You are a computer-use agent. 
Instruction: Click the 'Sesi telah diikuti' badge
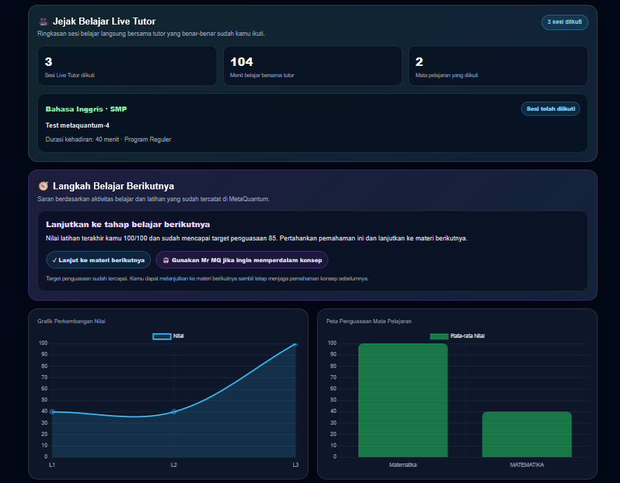click(x=551, y=109)
